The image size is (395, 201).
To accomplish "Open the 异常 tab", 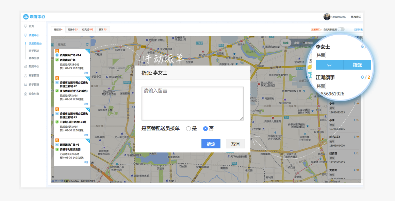I will 102,30.
